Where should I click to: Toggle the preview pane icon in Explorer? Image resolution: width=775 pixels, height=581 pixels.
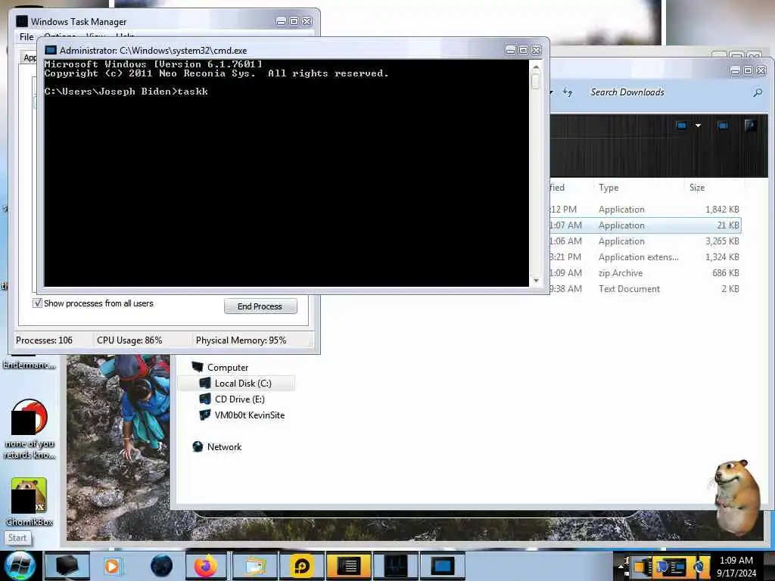pos(723,126)
